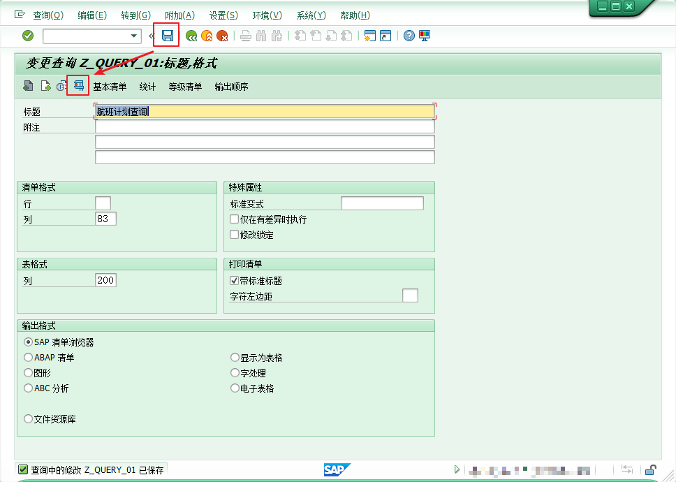Click the 清单格式 行 field
The image size is (676, 482).
click(x=103, y=203)
